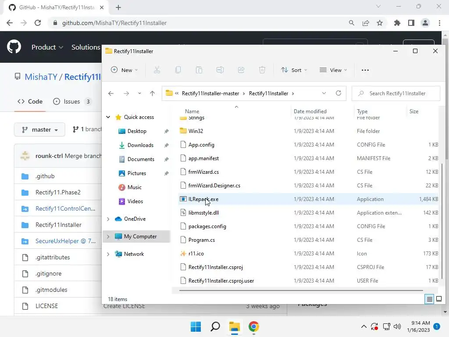Click the Explorer horizontal scrollbar

click(x=301, y=290)
